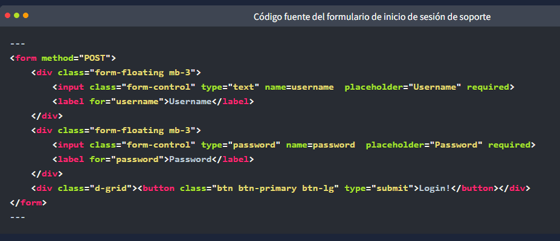
Task: Click the 'required' keyword on password input
Action: click(x=509, y=145)
